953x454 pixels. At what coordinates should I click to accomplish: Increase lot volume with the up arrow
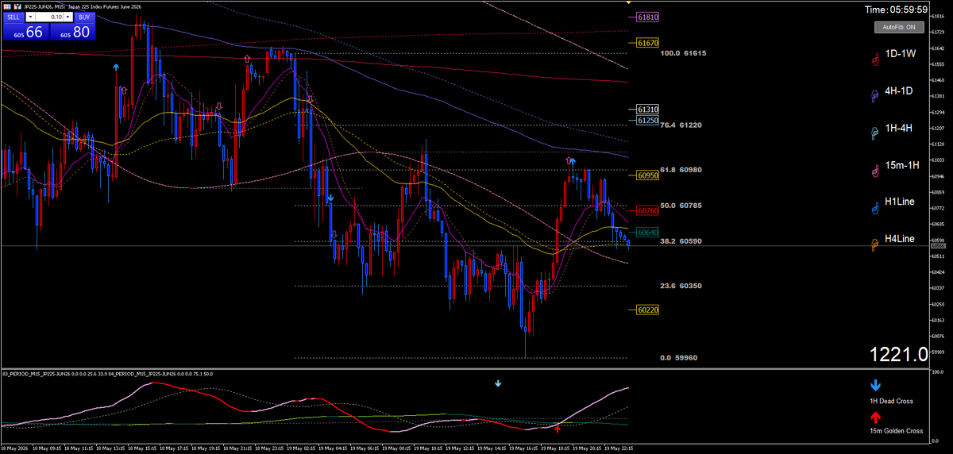pyautogui.click(x=68, y=16)
